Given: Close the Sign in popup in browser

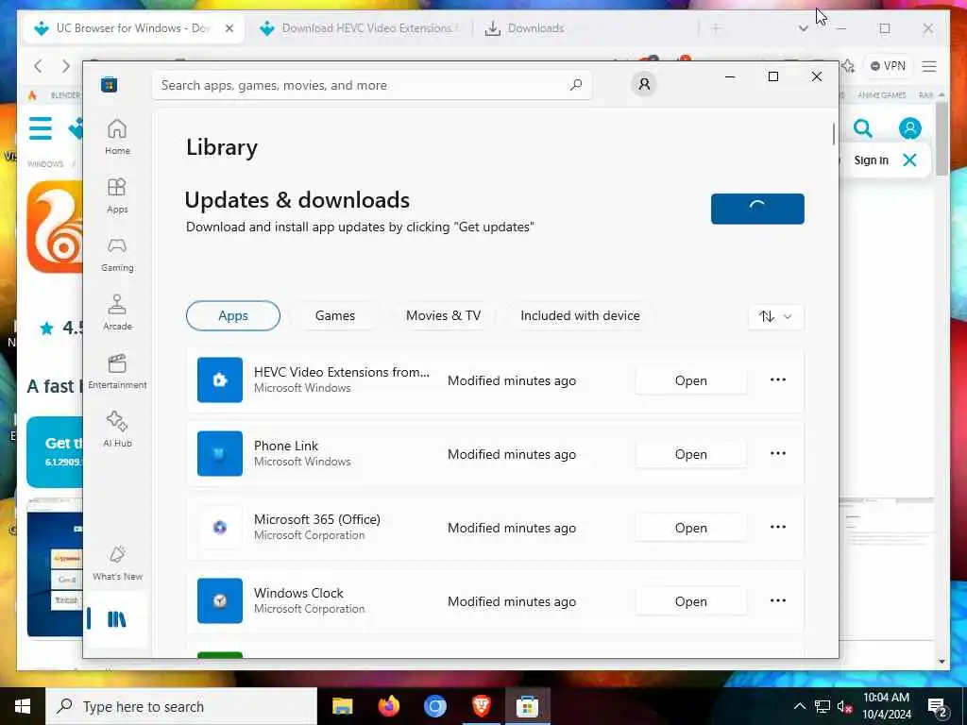Looking at the screenshot, I should click(909, 160).
